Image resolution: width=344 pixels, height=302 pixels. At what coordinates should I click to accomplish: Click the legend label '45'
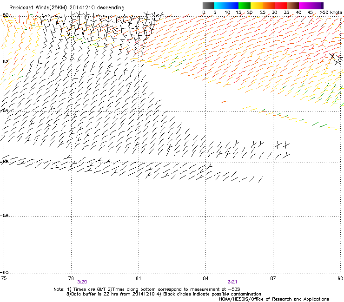point(310,13)
